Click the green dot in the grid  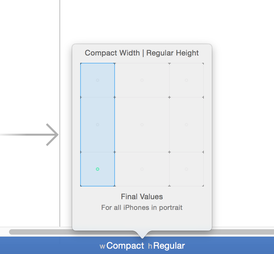click(98, 169)
